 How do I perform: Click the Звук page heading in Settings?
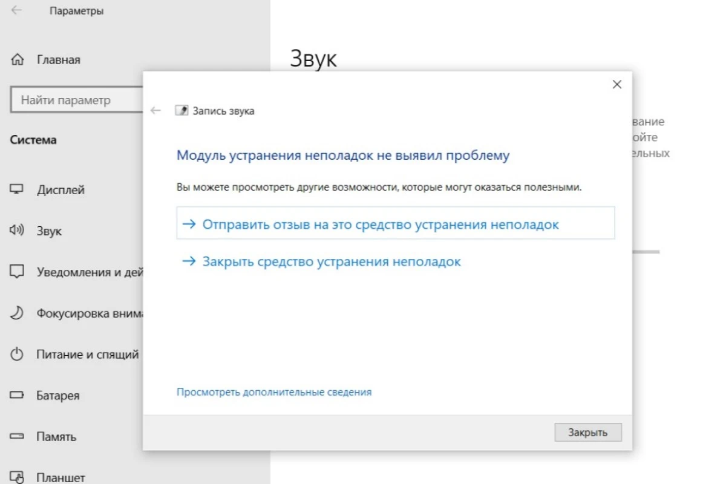(313, 58)
